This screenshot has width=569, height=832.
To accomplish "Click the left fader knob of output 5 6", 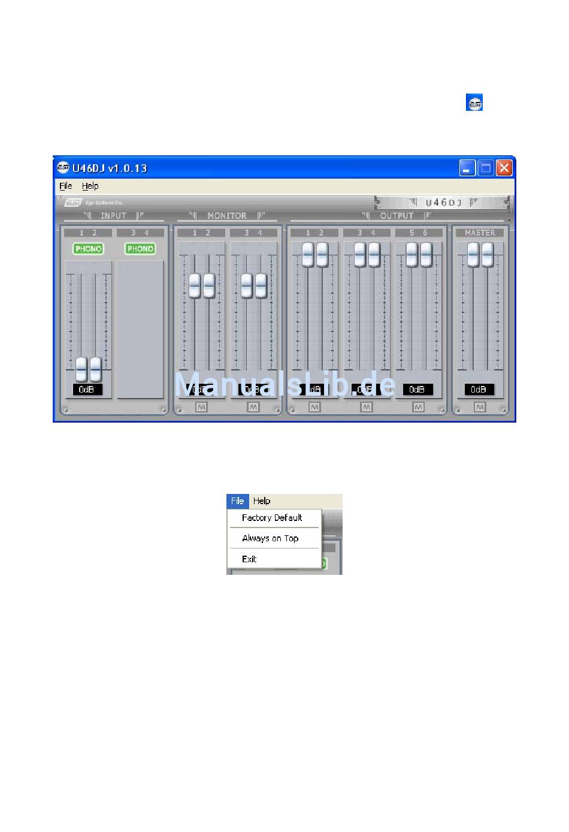I will click(411, 255).
